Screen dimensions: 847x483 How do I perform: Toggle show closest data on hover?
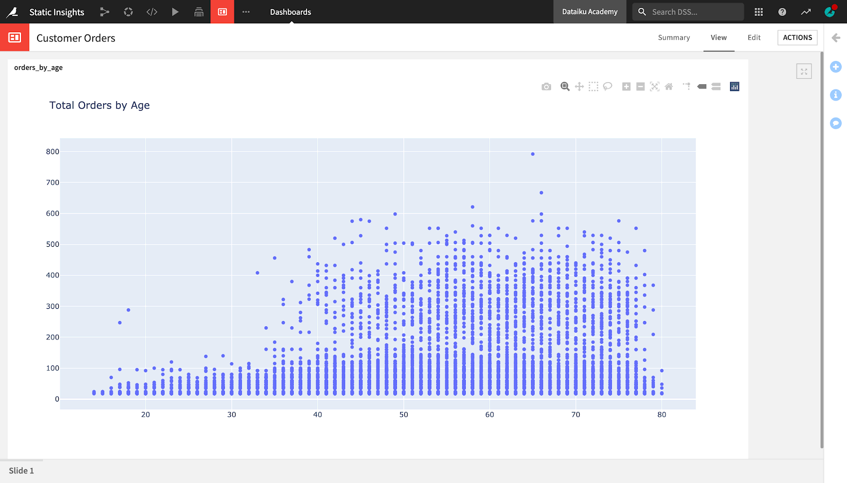pos(702,86)
